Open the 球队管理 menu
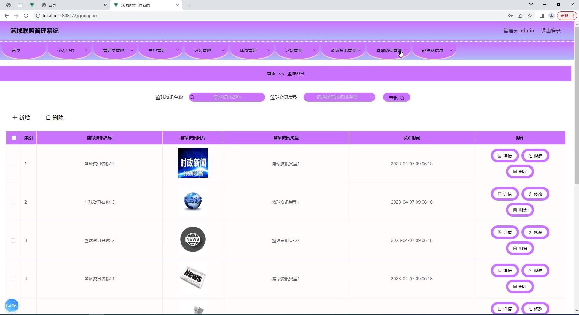Image resolution: width=579 pixels, height=315 pixels. [206, 50]
